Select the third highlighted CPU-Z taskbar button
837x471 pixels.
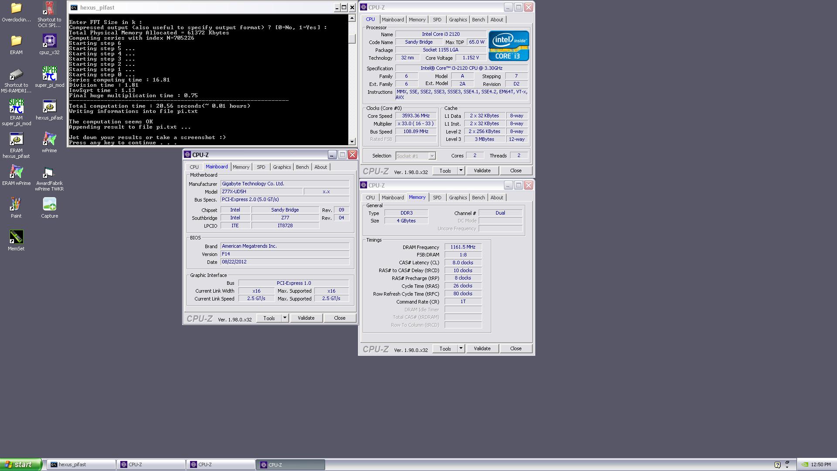[291, 465]
